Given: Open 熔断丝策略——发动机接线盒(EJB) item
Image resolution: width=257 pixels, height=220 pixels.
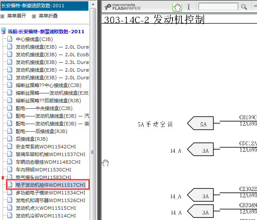Looking at the screenshot, I should click(x=52, y=93).
